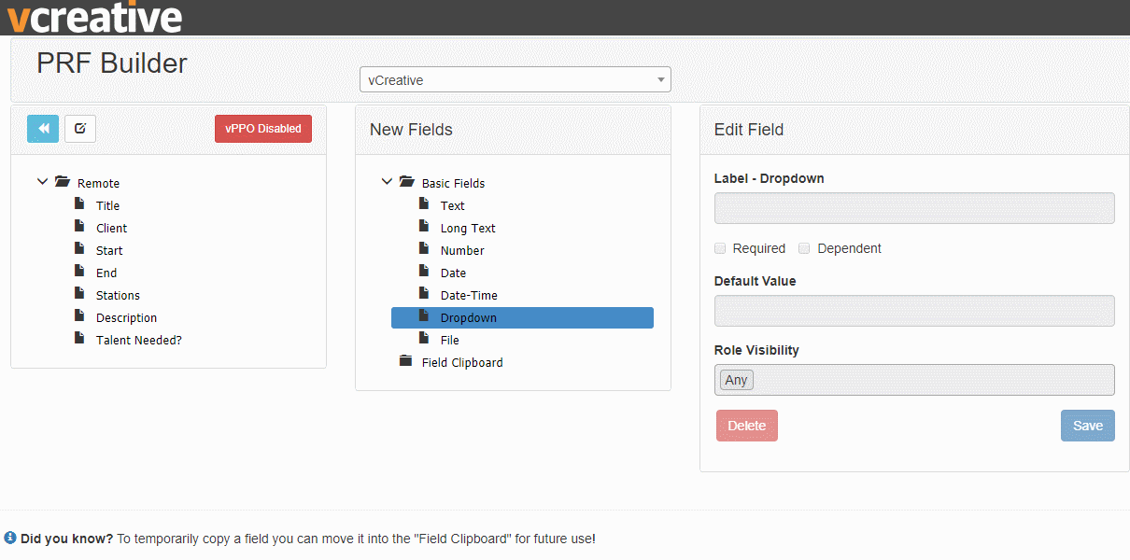Click the New Fields panel heading

[x=411, y=130]
